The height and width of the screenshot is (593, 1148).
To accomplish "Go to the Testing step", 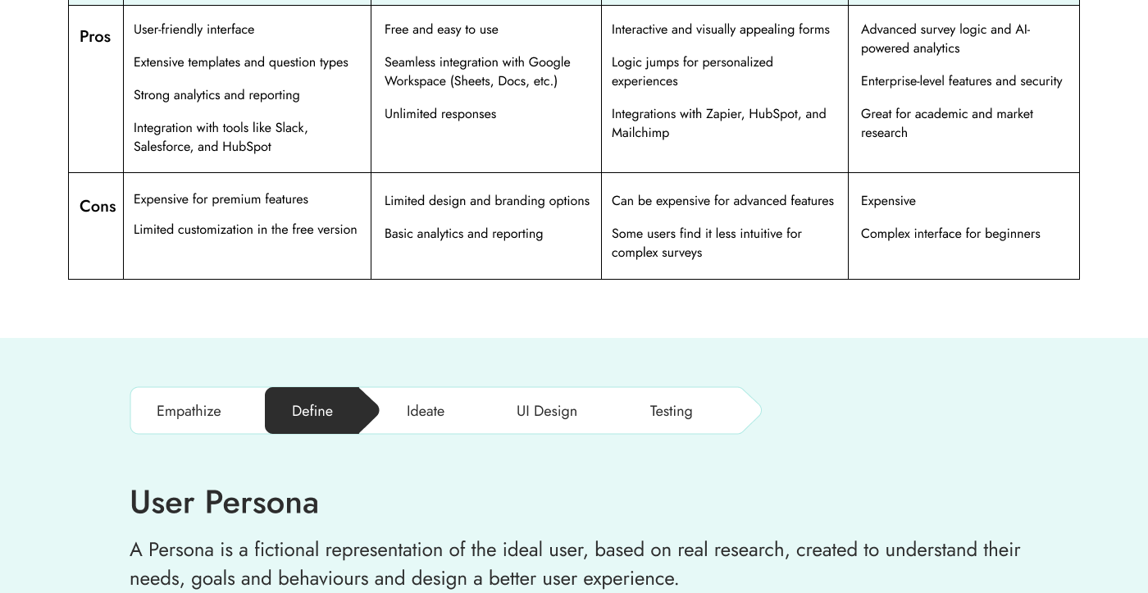I will (x=671, y=411).
